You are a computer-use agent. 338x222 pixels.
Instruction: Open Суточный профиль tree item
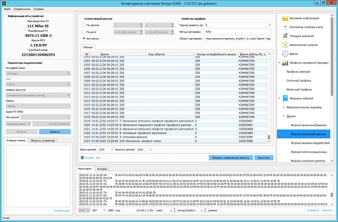(298, 81)
